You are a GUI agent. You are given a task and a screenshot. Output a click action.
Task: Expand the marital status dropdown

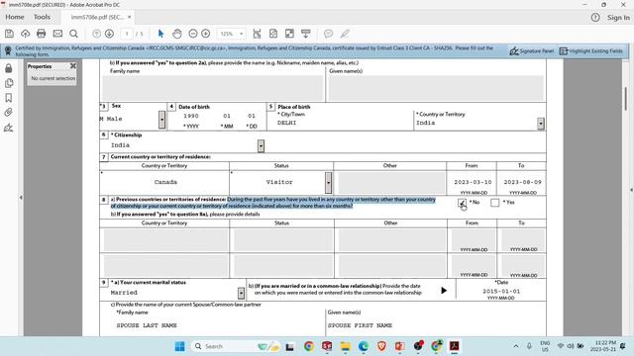(x=241, y=293)
